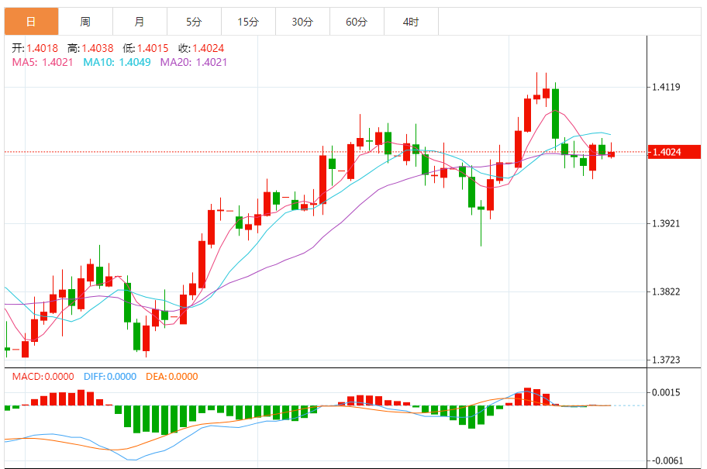
Task: Click the 1.4119 price axis label
Action: click(x=667, y=88)
